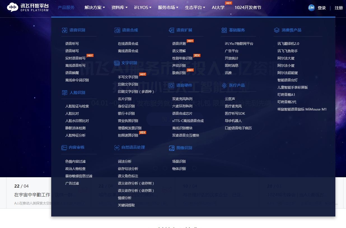This screenshot has height=228, width=346.
Task: Open the 在线语音合成 product
Action: click(x=128, y=44)
